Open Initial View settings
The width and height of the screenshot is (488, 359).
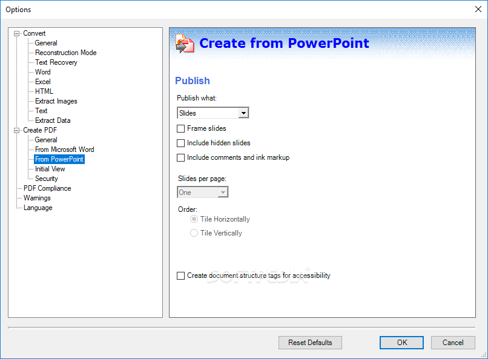[50, 169]
